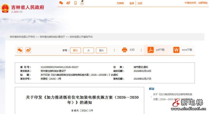Click the mobile phone icon in header
This screenshot has height=114, width=209.
click(x=75, y=3)
